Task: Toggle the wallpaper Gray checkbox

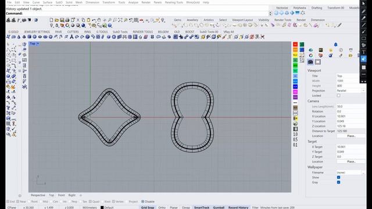Action: pos(338,182)
